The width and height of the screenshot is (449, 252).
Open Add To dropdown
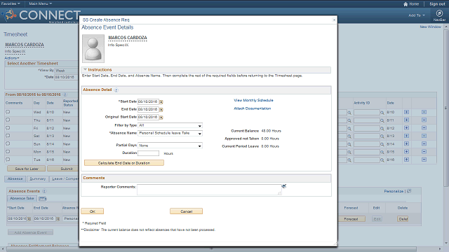(417, 15)
